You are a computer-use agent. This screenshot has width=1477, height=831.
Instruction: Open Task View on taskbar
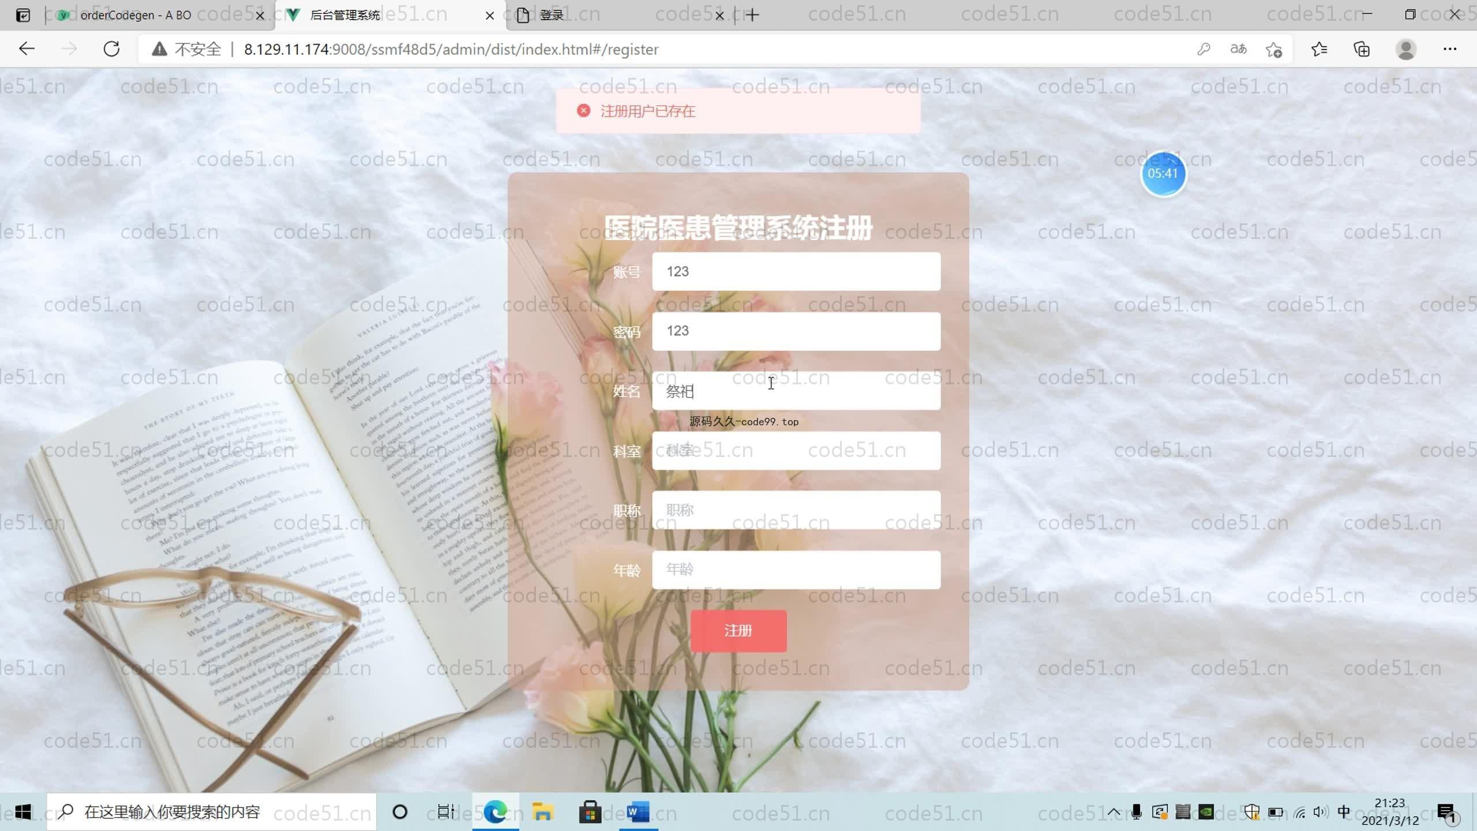point(446,812)
